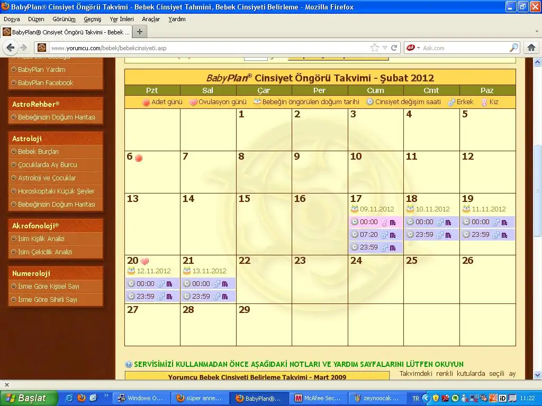The image size is (542, 406).
Task: Open a new tab with plus button
Action: 140,32
